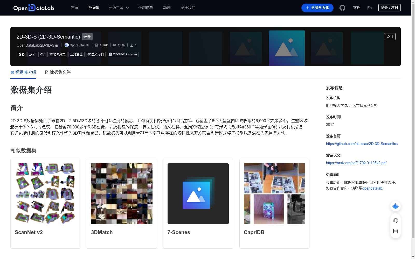Click the storage size icon near 1.1KB

(x=96, y=45)
